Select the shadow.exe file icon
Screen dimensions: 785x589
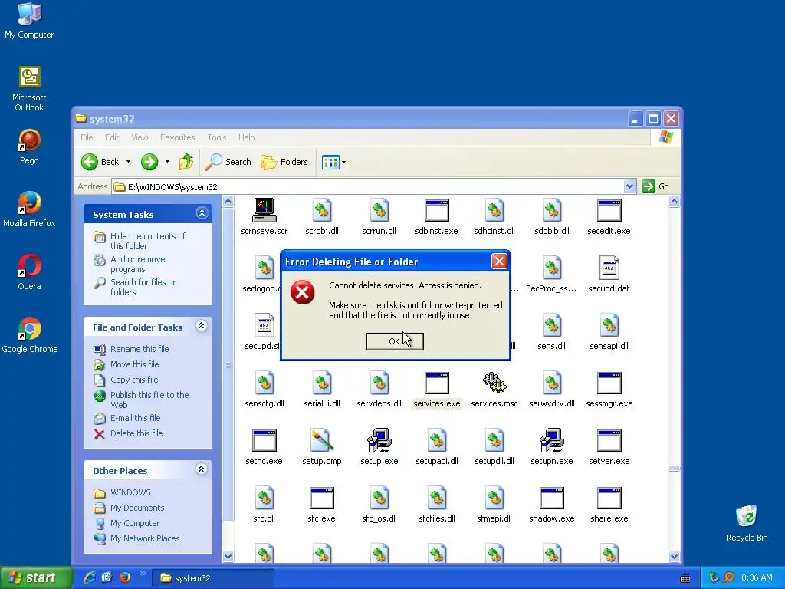pos(552,499)
